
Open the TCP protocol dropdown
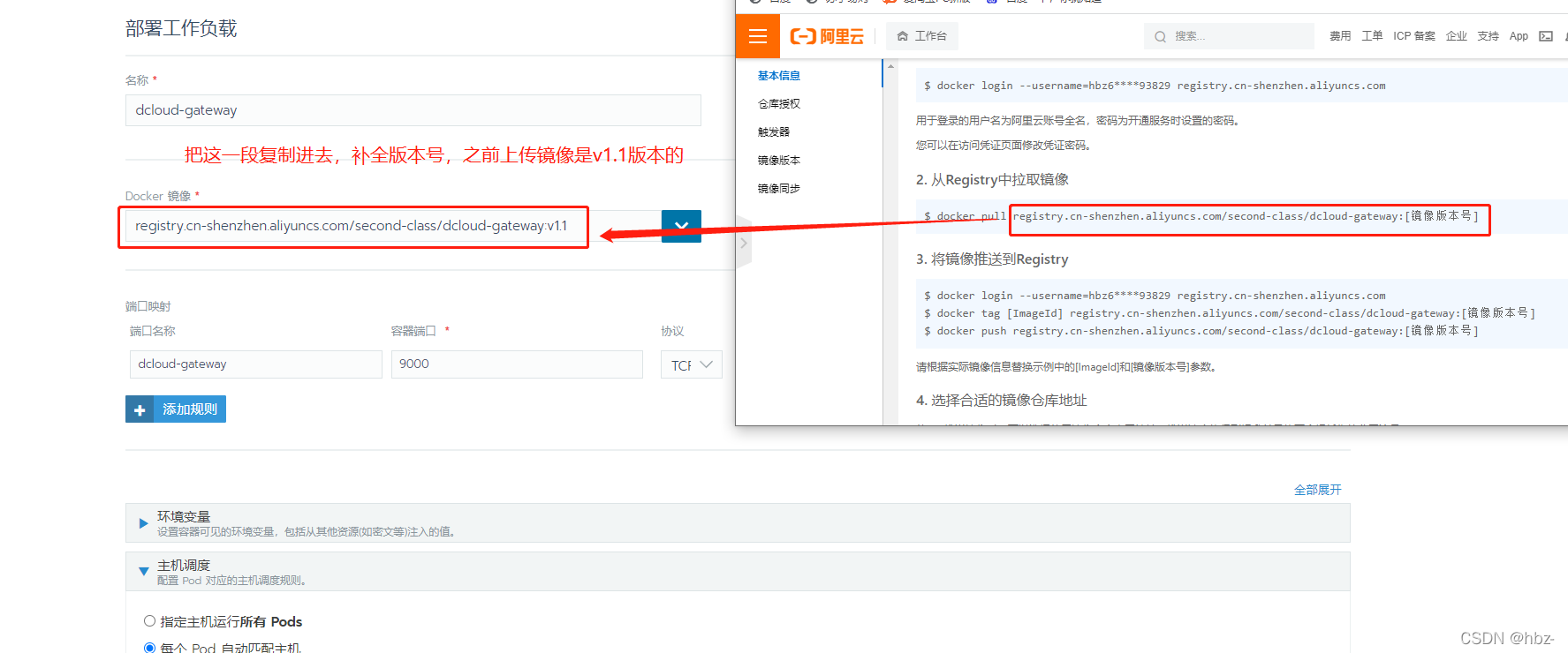click(692, 364)
